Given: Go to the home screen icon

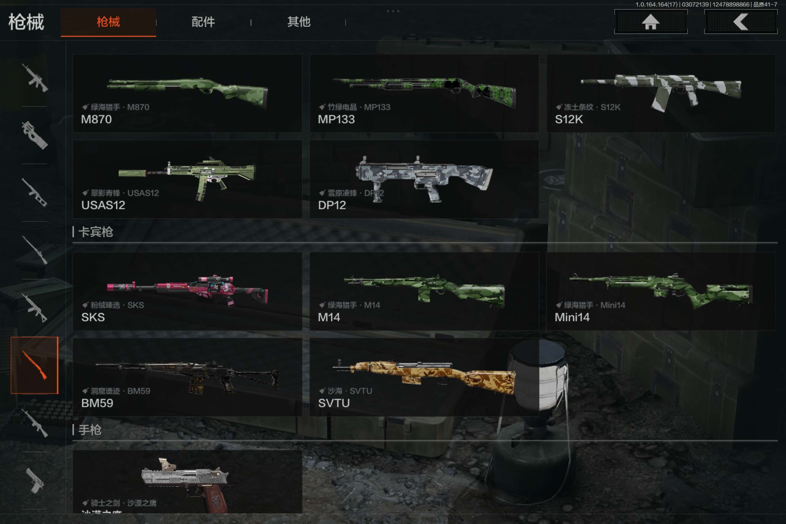Looking at the screenshot, I should 651,22.
